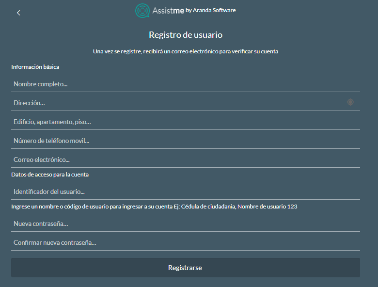Select Número de teléfono movil field
The image size is (378, 287).
tap(186, 141)
